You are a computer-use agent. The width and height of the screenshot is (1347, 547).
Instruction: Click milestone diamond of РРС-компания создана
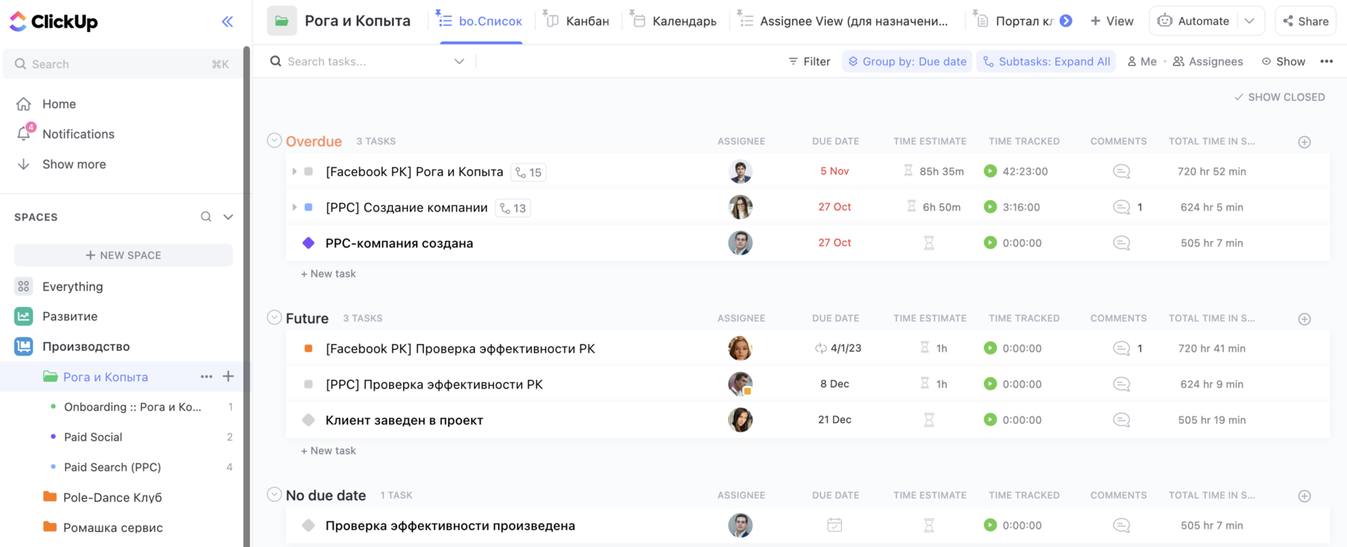(x=309, y=243)
